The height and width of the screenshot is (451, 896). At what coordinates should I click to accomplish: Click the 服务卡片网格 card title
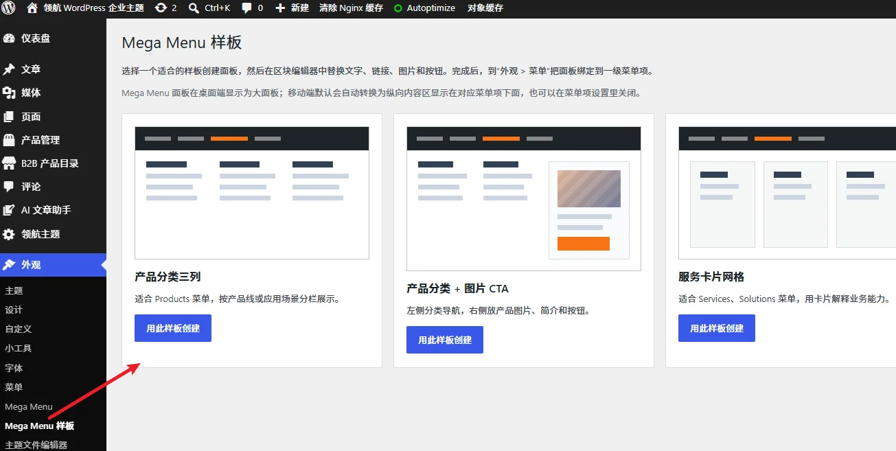coord(711,277)
